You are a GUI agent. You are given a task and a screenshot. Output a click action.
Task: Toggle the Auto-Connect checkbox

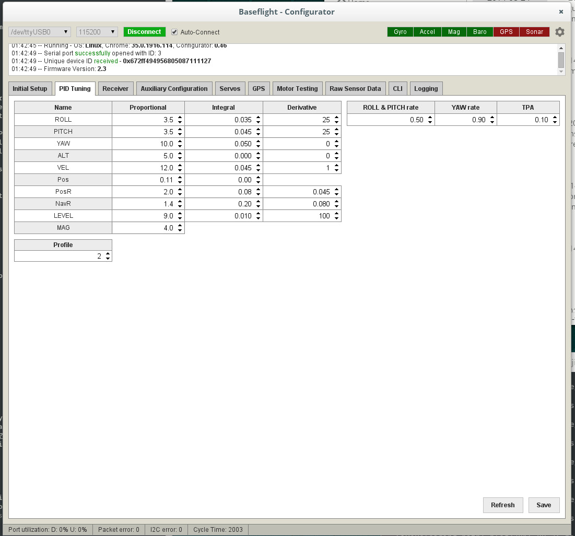174,32
